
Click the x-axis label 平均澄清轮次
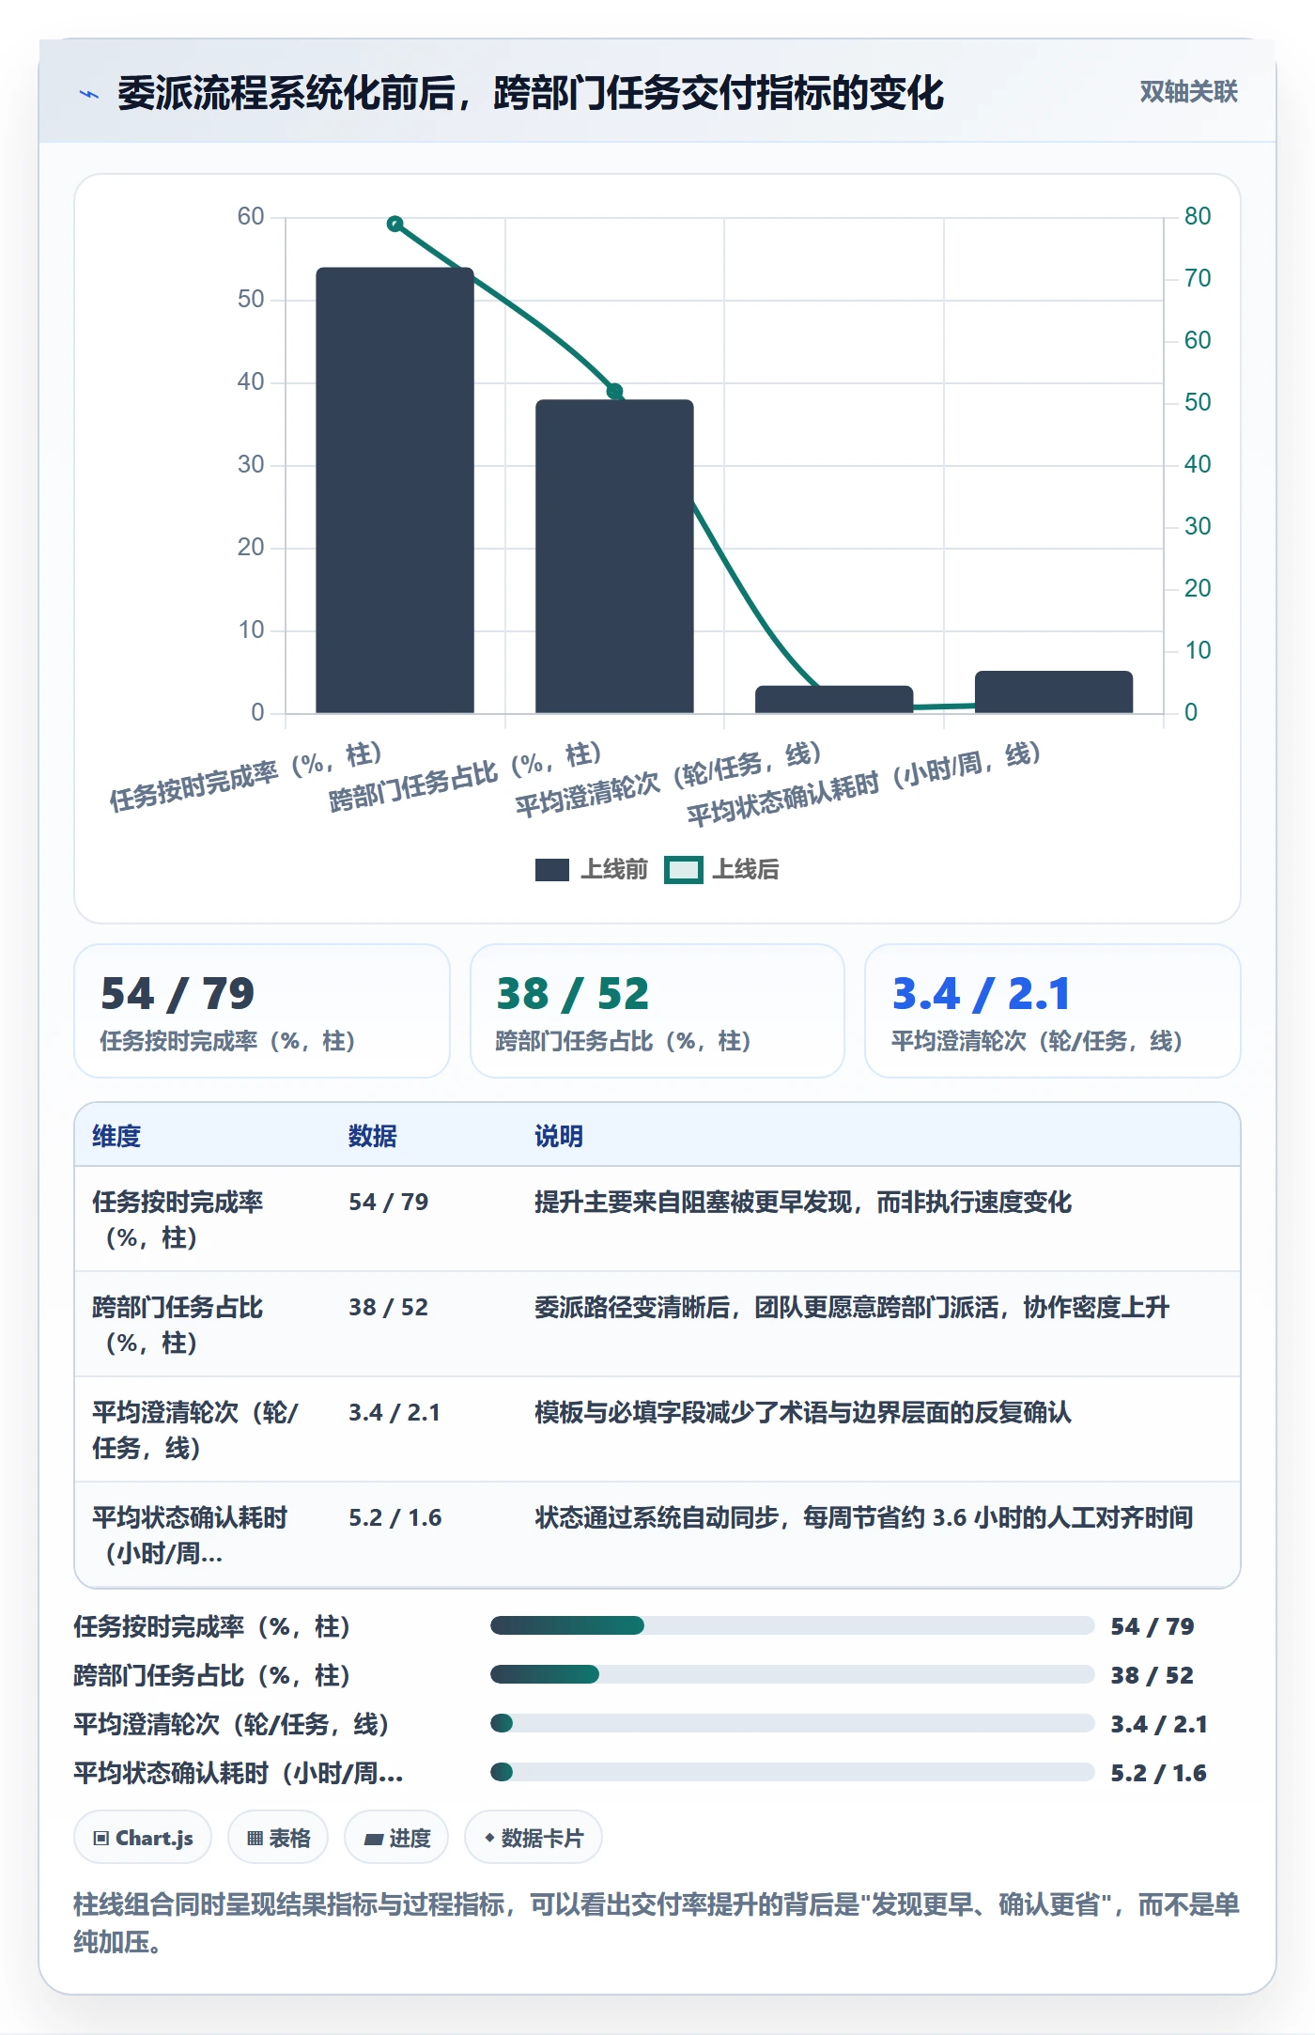(x=669, y=780)
